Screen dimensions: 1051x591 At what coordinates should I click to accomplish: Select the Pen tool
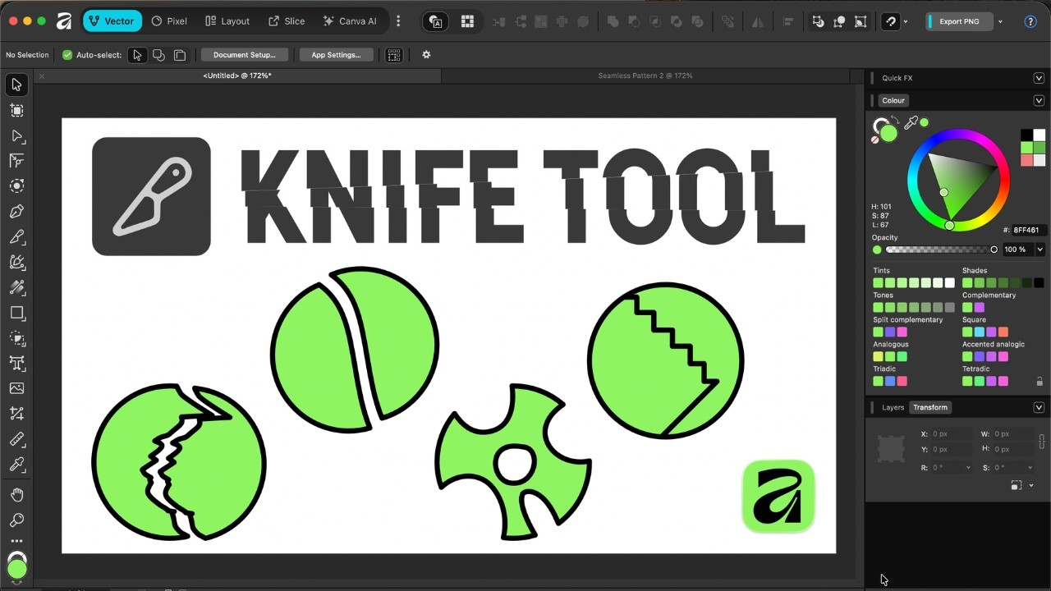[16, 212]
